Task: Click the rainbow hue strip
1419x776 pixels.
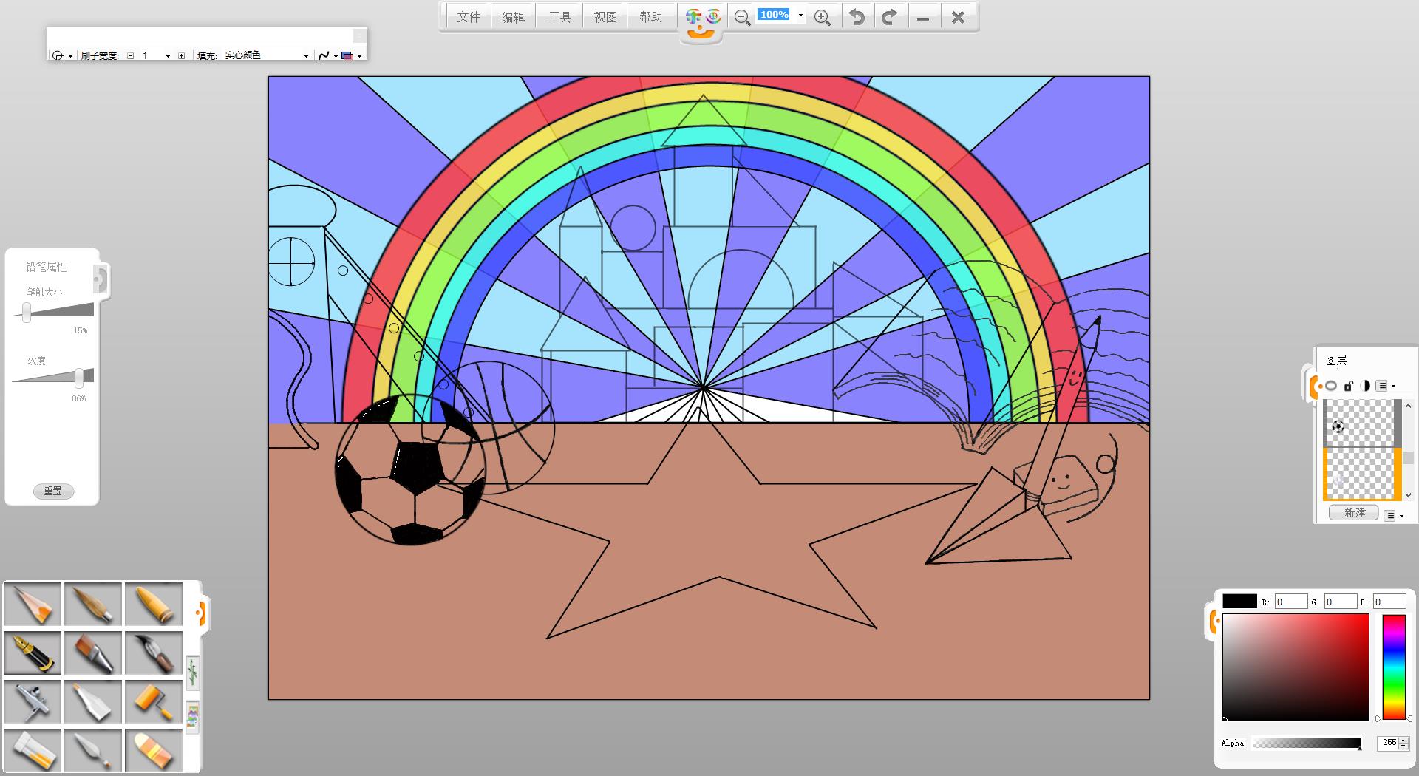Action: click(x=1394, y=667)
